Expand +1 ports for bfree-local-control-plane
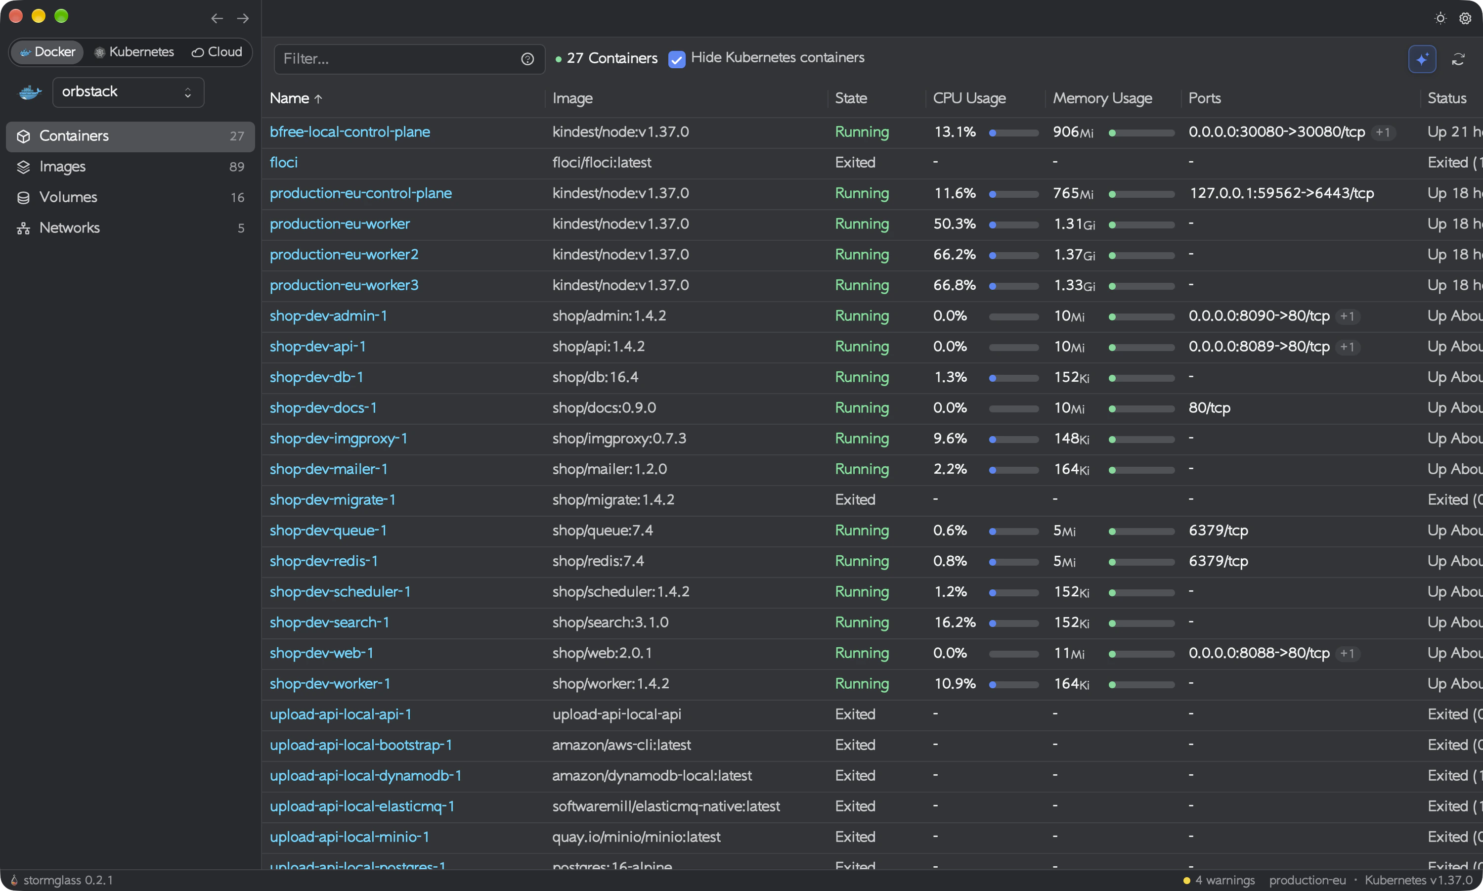Viewport: 1483px width, 891px height. tap(1383, 132)
